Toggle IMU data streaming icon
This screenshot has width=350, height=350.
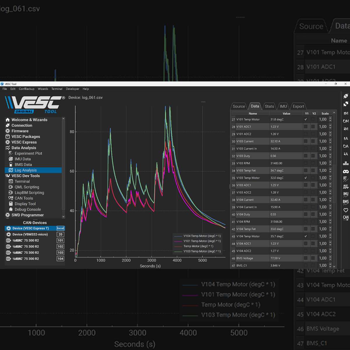[346, 194]
